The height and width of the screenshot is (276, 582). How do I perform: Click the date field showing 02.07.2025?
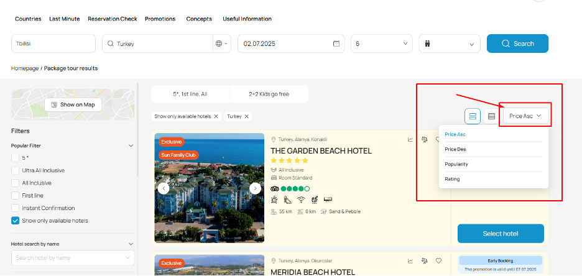click(291, 44)
